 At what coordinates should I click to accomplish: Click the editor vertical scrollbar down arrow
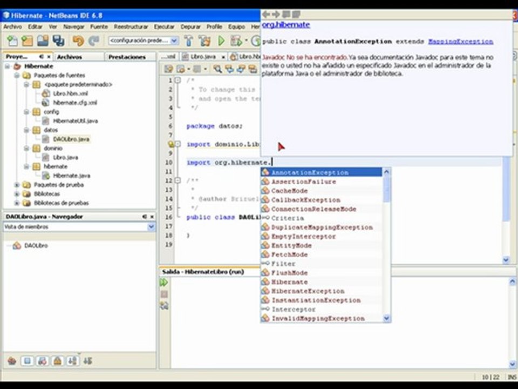(506, 260)
